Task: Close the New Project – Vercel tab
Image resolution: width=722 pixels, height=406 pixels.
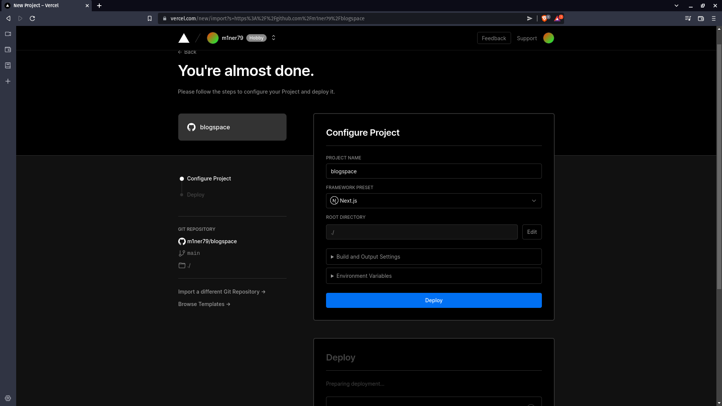Action: tap(87, 6)
